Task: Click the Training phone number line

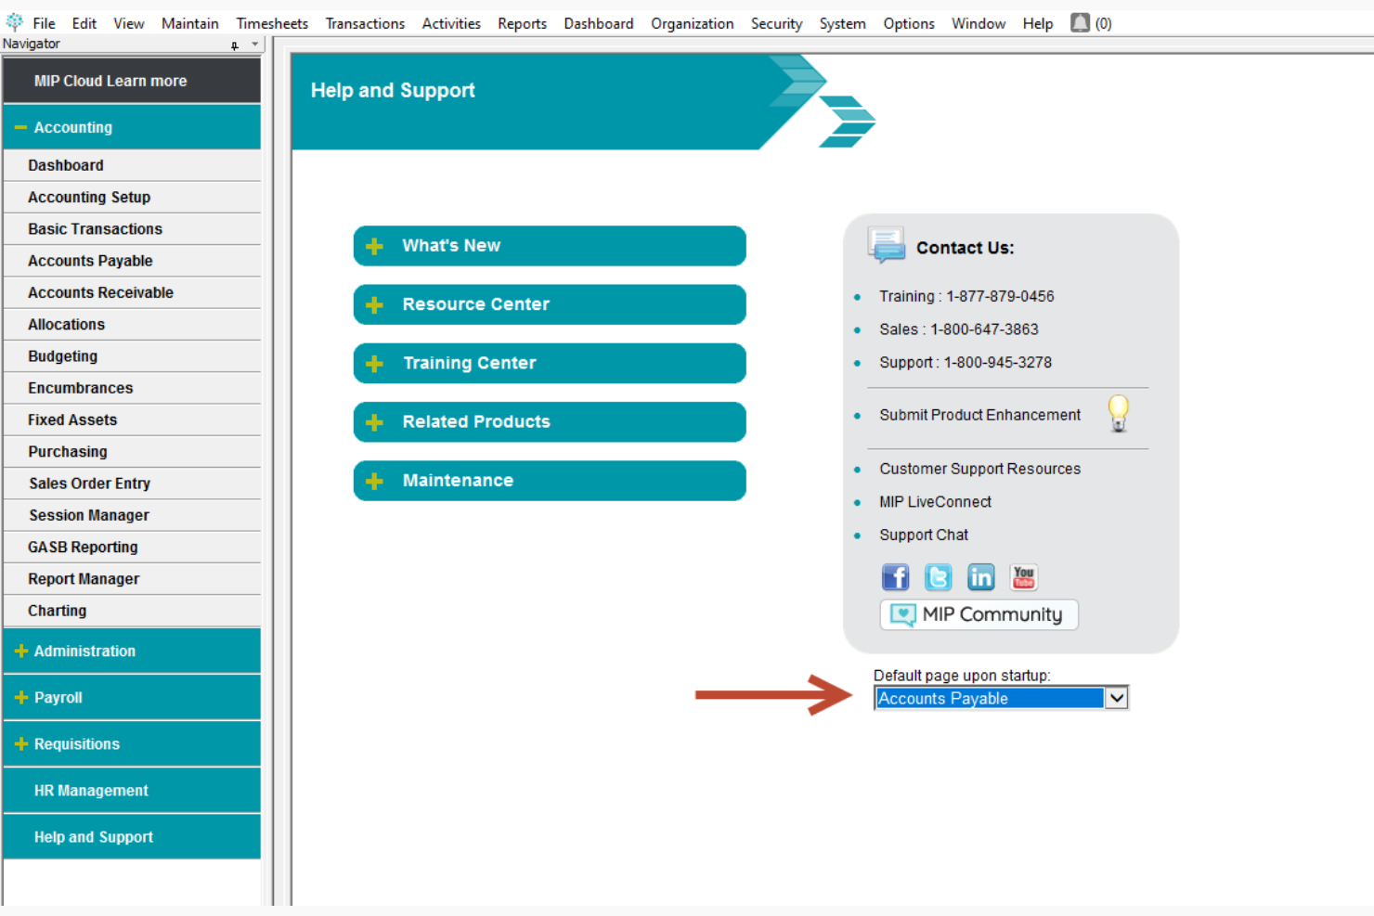Action: (966, 296)
